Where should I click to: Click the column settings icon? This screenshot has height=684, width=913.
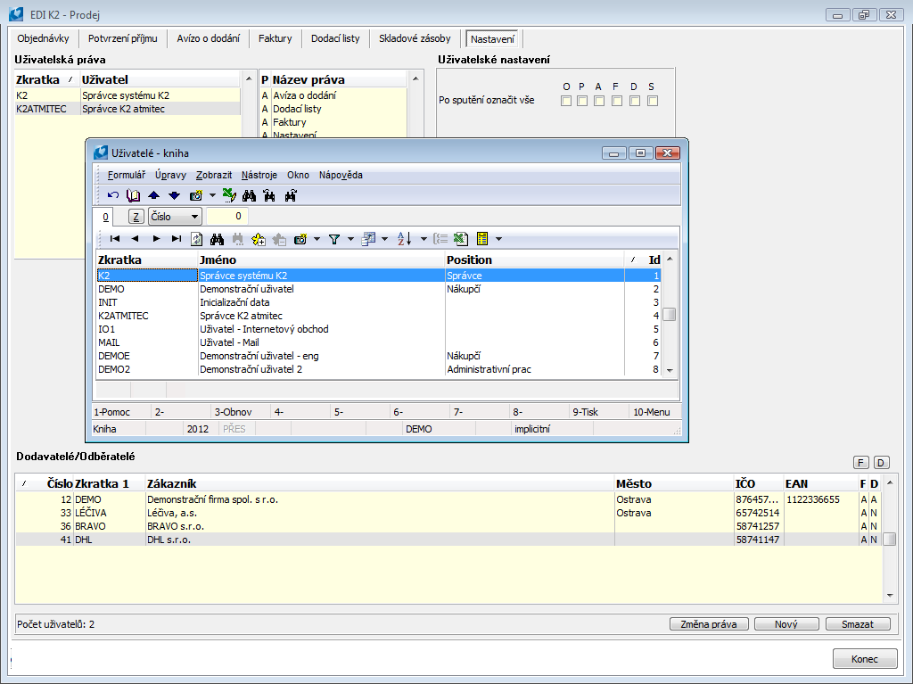pos(368,239)
